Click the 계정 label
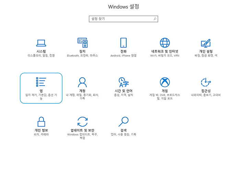This screenshot has width=247, height=185. 82,91
